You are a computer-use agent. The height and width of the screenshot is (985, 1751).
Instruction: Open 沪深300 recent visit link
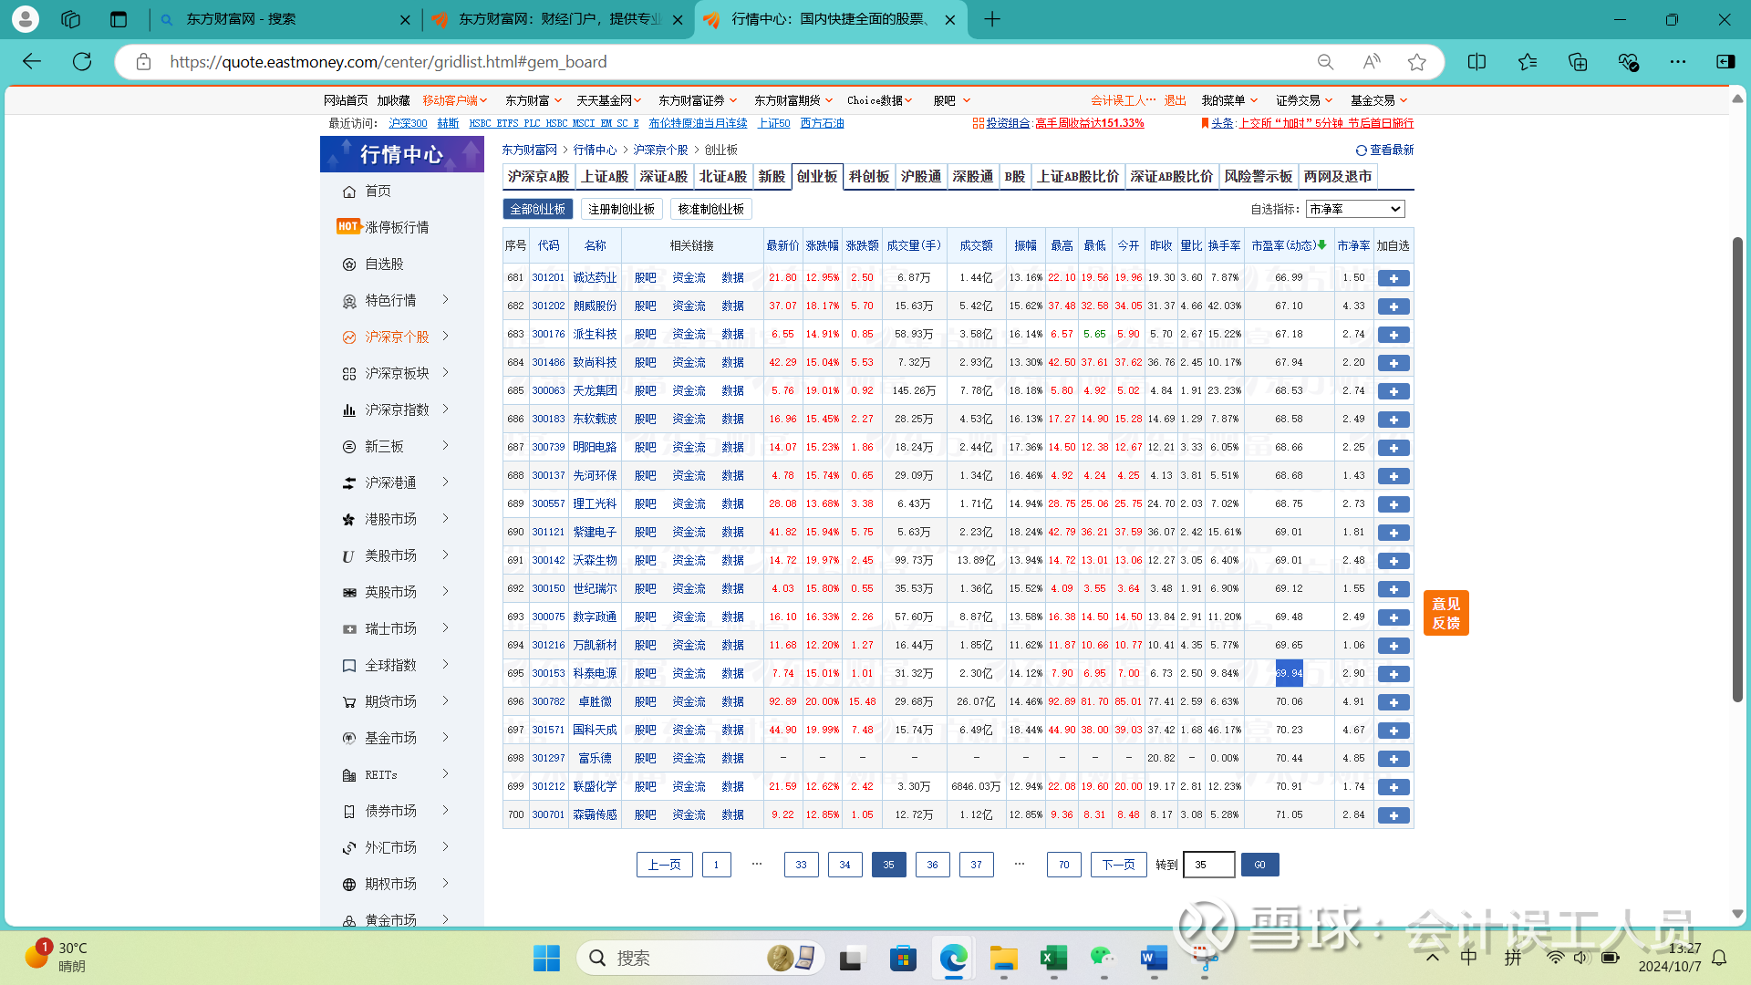408,123
